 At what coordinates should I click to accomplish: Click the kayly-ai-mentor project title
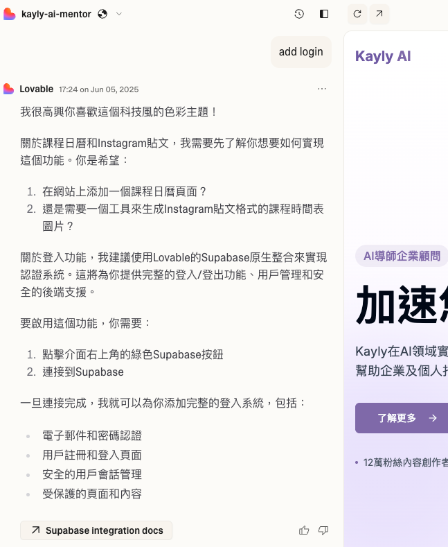point(56,14)
